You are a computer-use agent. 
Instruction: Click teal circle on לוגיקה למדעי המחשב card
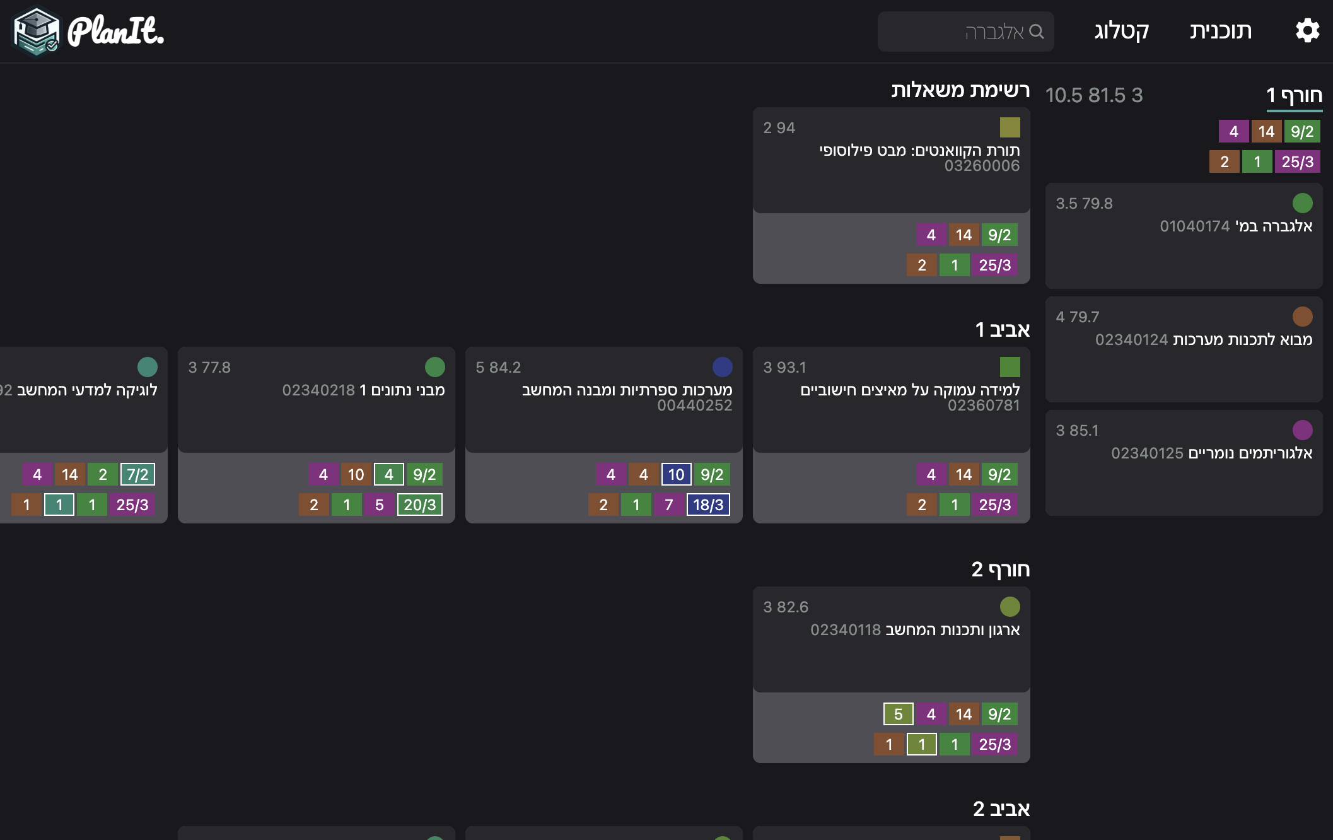tap(147, 367)
